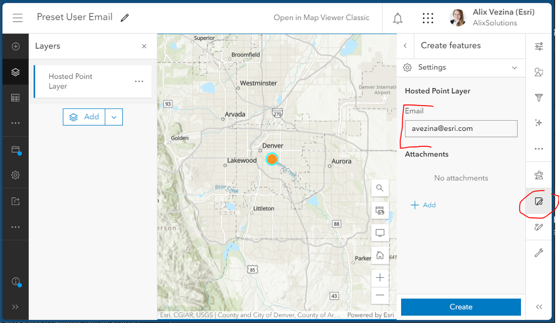
Task: Select Hosted Point Layer in Layers list
Action: pos(92,82)
